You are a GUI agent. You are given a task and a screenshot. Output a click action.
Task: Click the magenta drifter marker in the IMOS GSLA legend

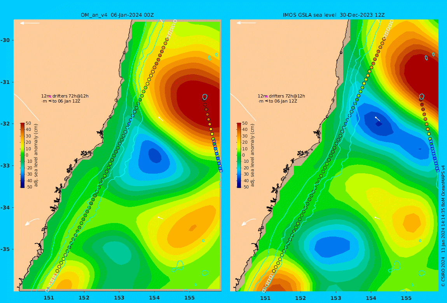point(267,96)
